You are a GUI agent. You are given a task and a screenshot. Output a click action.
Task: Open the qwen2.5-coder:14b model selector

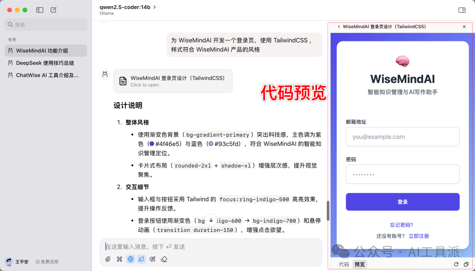pyautogui.click(x=128, y=7)
